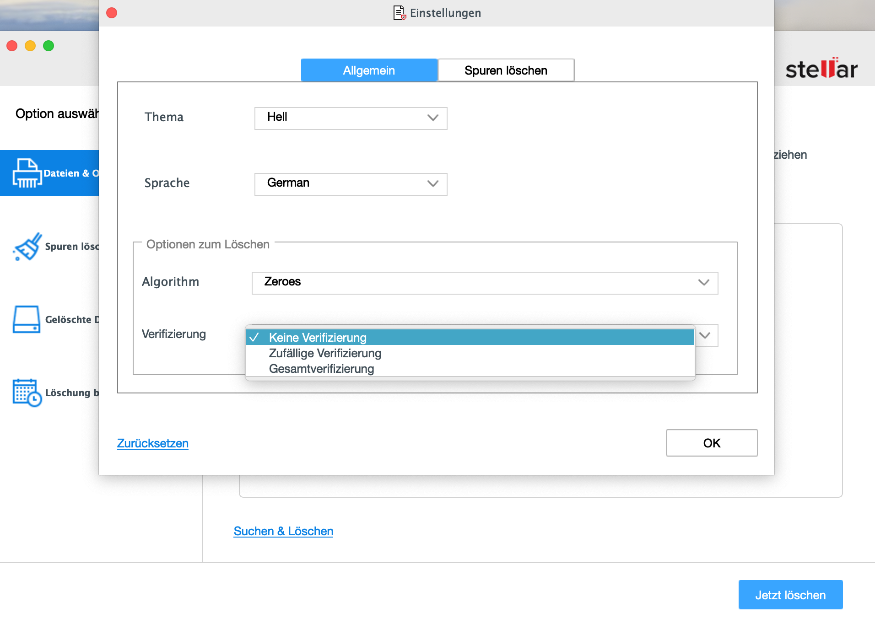Select the Gelöschte D sidebar label

coord(72,320)
